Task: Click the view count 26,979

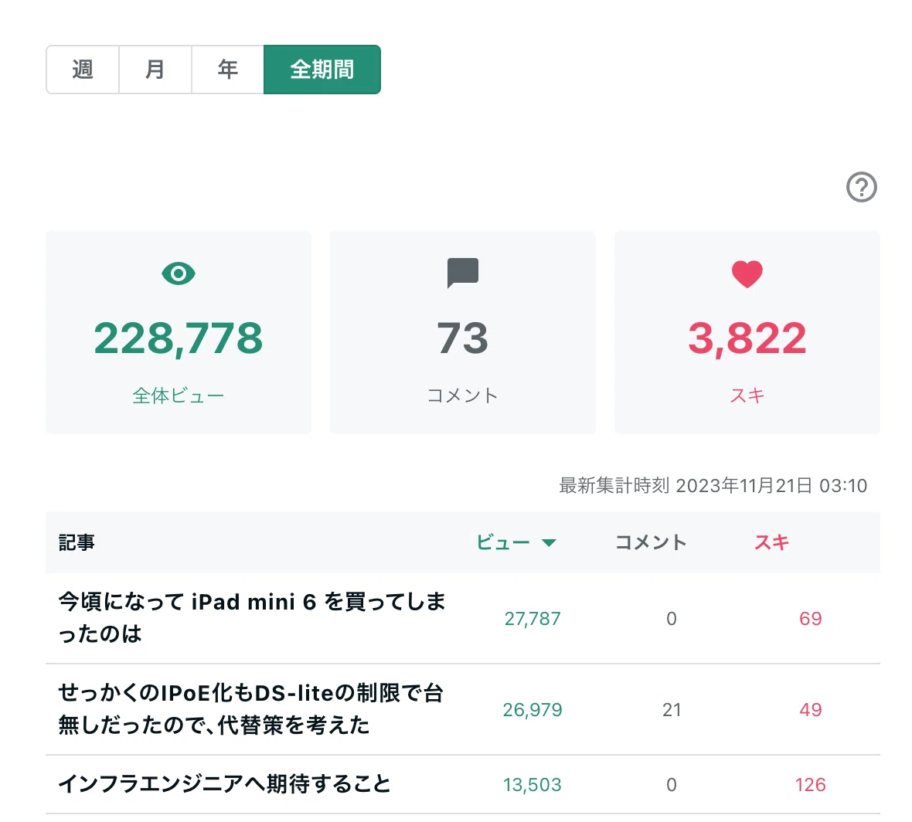Action: pos(533,710)
